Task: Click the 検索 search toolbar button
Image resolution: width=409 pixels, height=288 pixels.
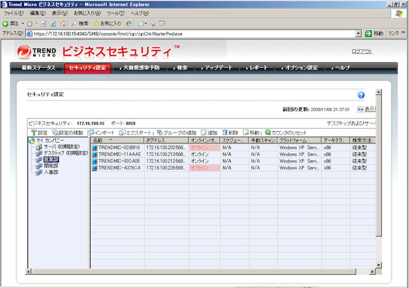Action: 80,23
